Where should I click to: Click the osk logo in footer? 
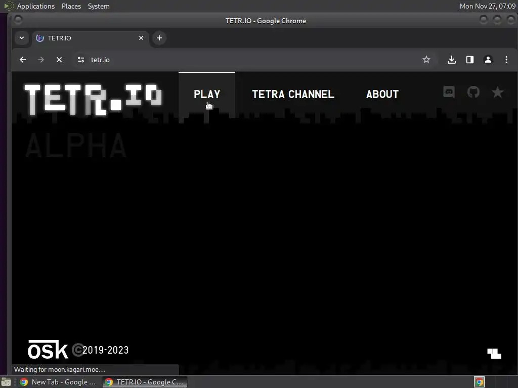[x=48, y=350]
